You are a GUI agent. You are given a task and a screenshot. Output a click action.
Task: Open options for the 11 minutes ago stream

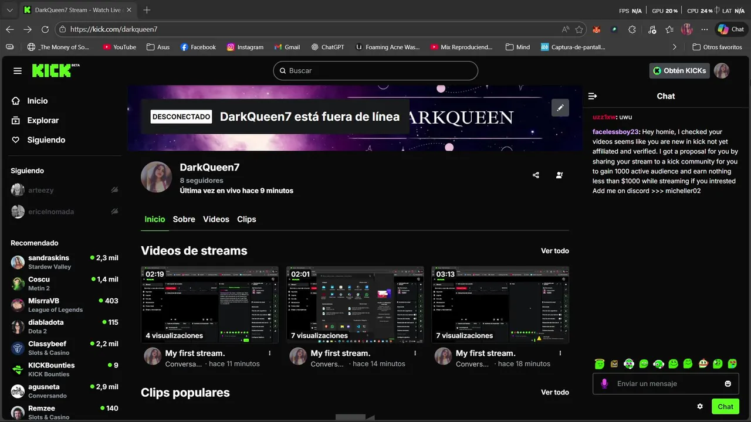click(x=270, y=353)
